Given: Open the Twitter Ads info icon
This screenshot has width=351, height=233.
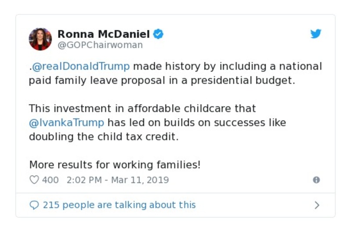Looking at the screenshot, I should point(316,180).
